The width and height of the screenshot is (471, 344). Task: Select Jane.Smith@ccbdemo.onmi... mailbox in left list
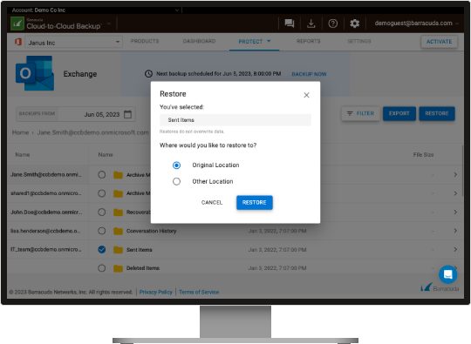[x=46, y=174]
